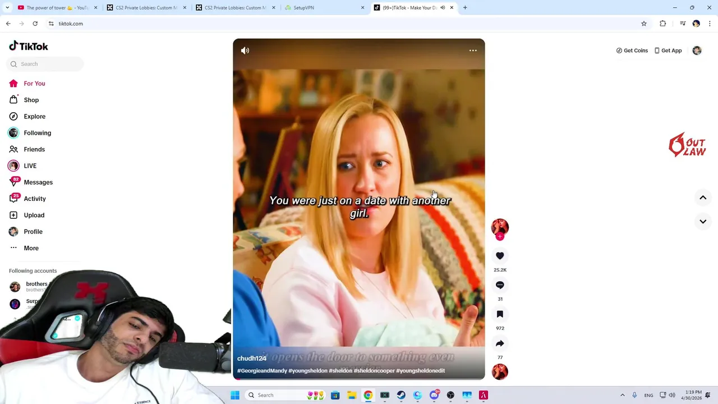The image size is (718, 404).
Task: Save the video with the bookmark icon
Action: [x=500, y=314]
